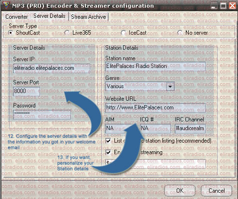Viewport: 238px width, 199px height.
Task: Expand the Genre dropdown arrow
Action: (170, 87)
